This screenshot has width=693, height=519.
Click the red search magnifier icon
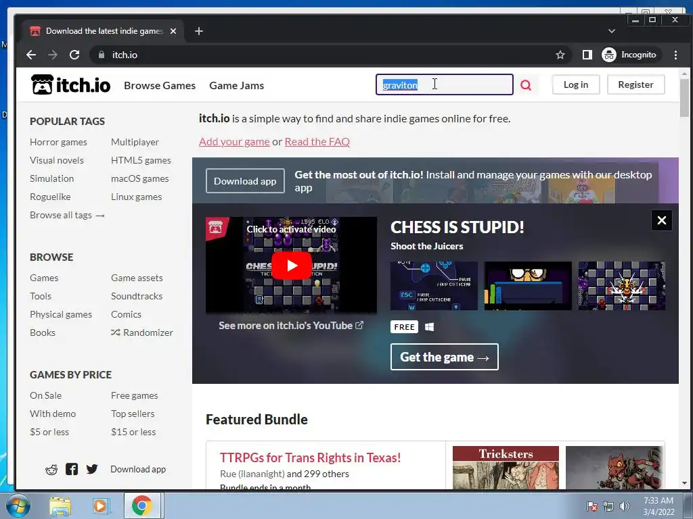coord(525,84)
